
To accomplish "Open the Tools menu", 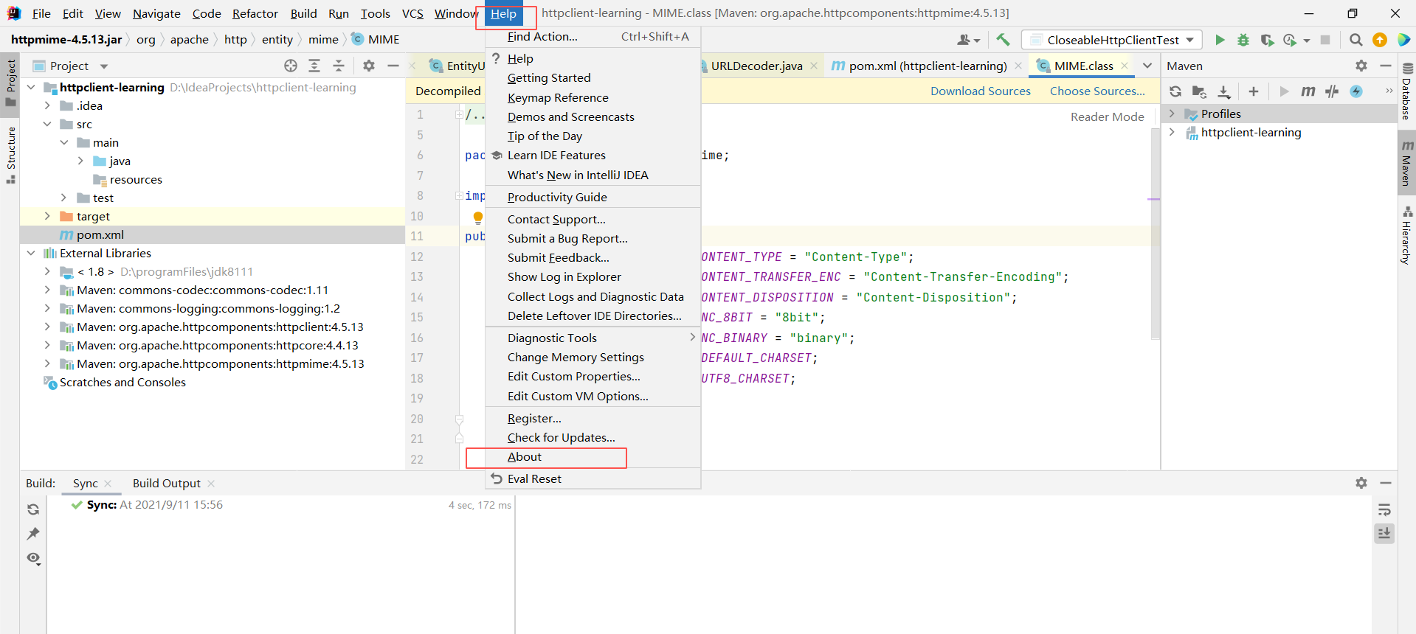I will tap(375, 13).
